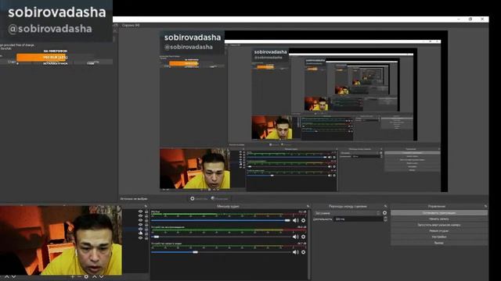The width and height of the screenshot is (501, 281).
Task: Move scene up in scenes toolbar
Action: [7, 276]
